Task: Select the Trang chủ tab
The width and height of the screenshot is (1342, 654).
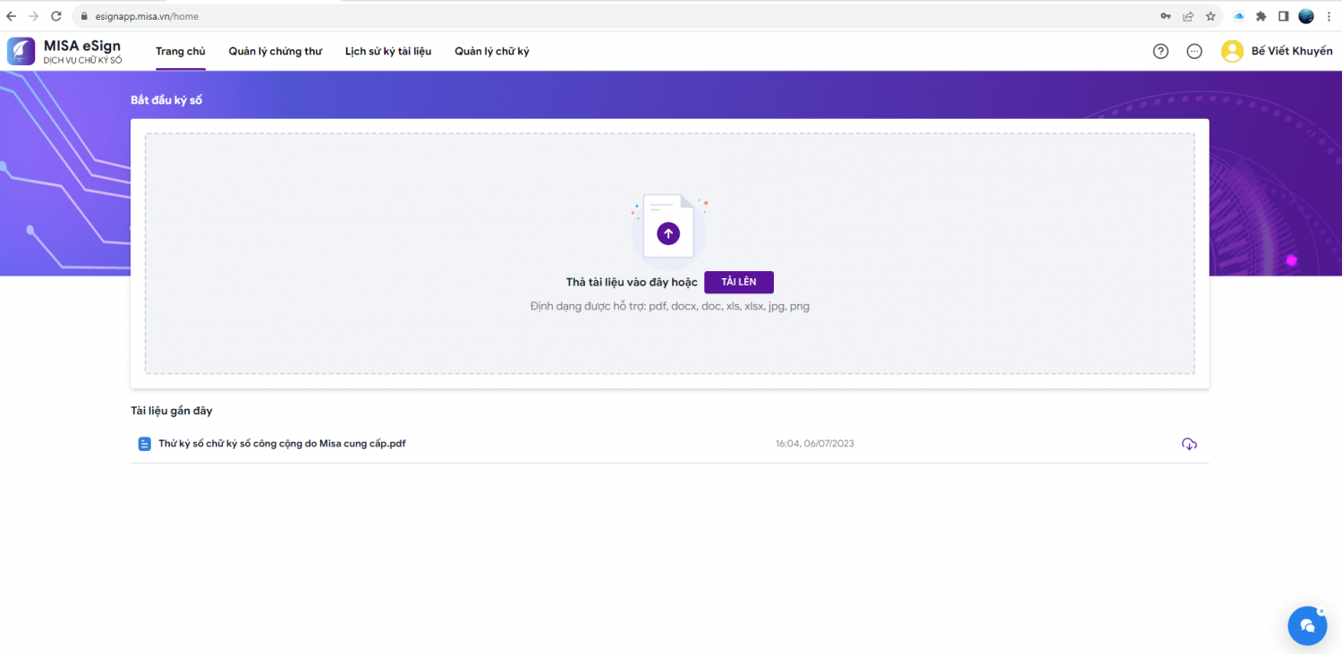Action: (181, 51)
